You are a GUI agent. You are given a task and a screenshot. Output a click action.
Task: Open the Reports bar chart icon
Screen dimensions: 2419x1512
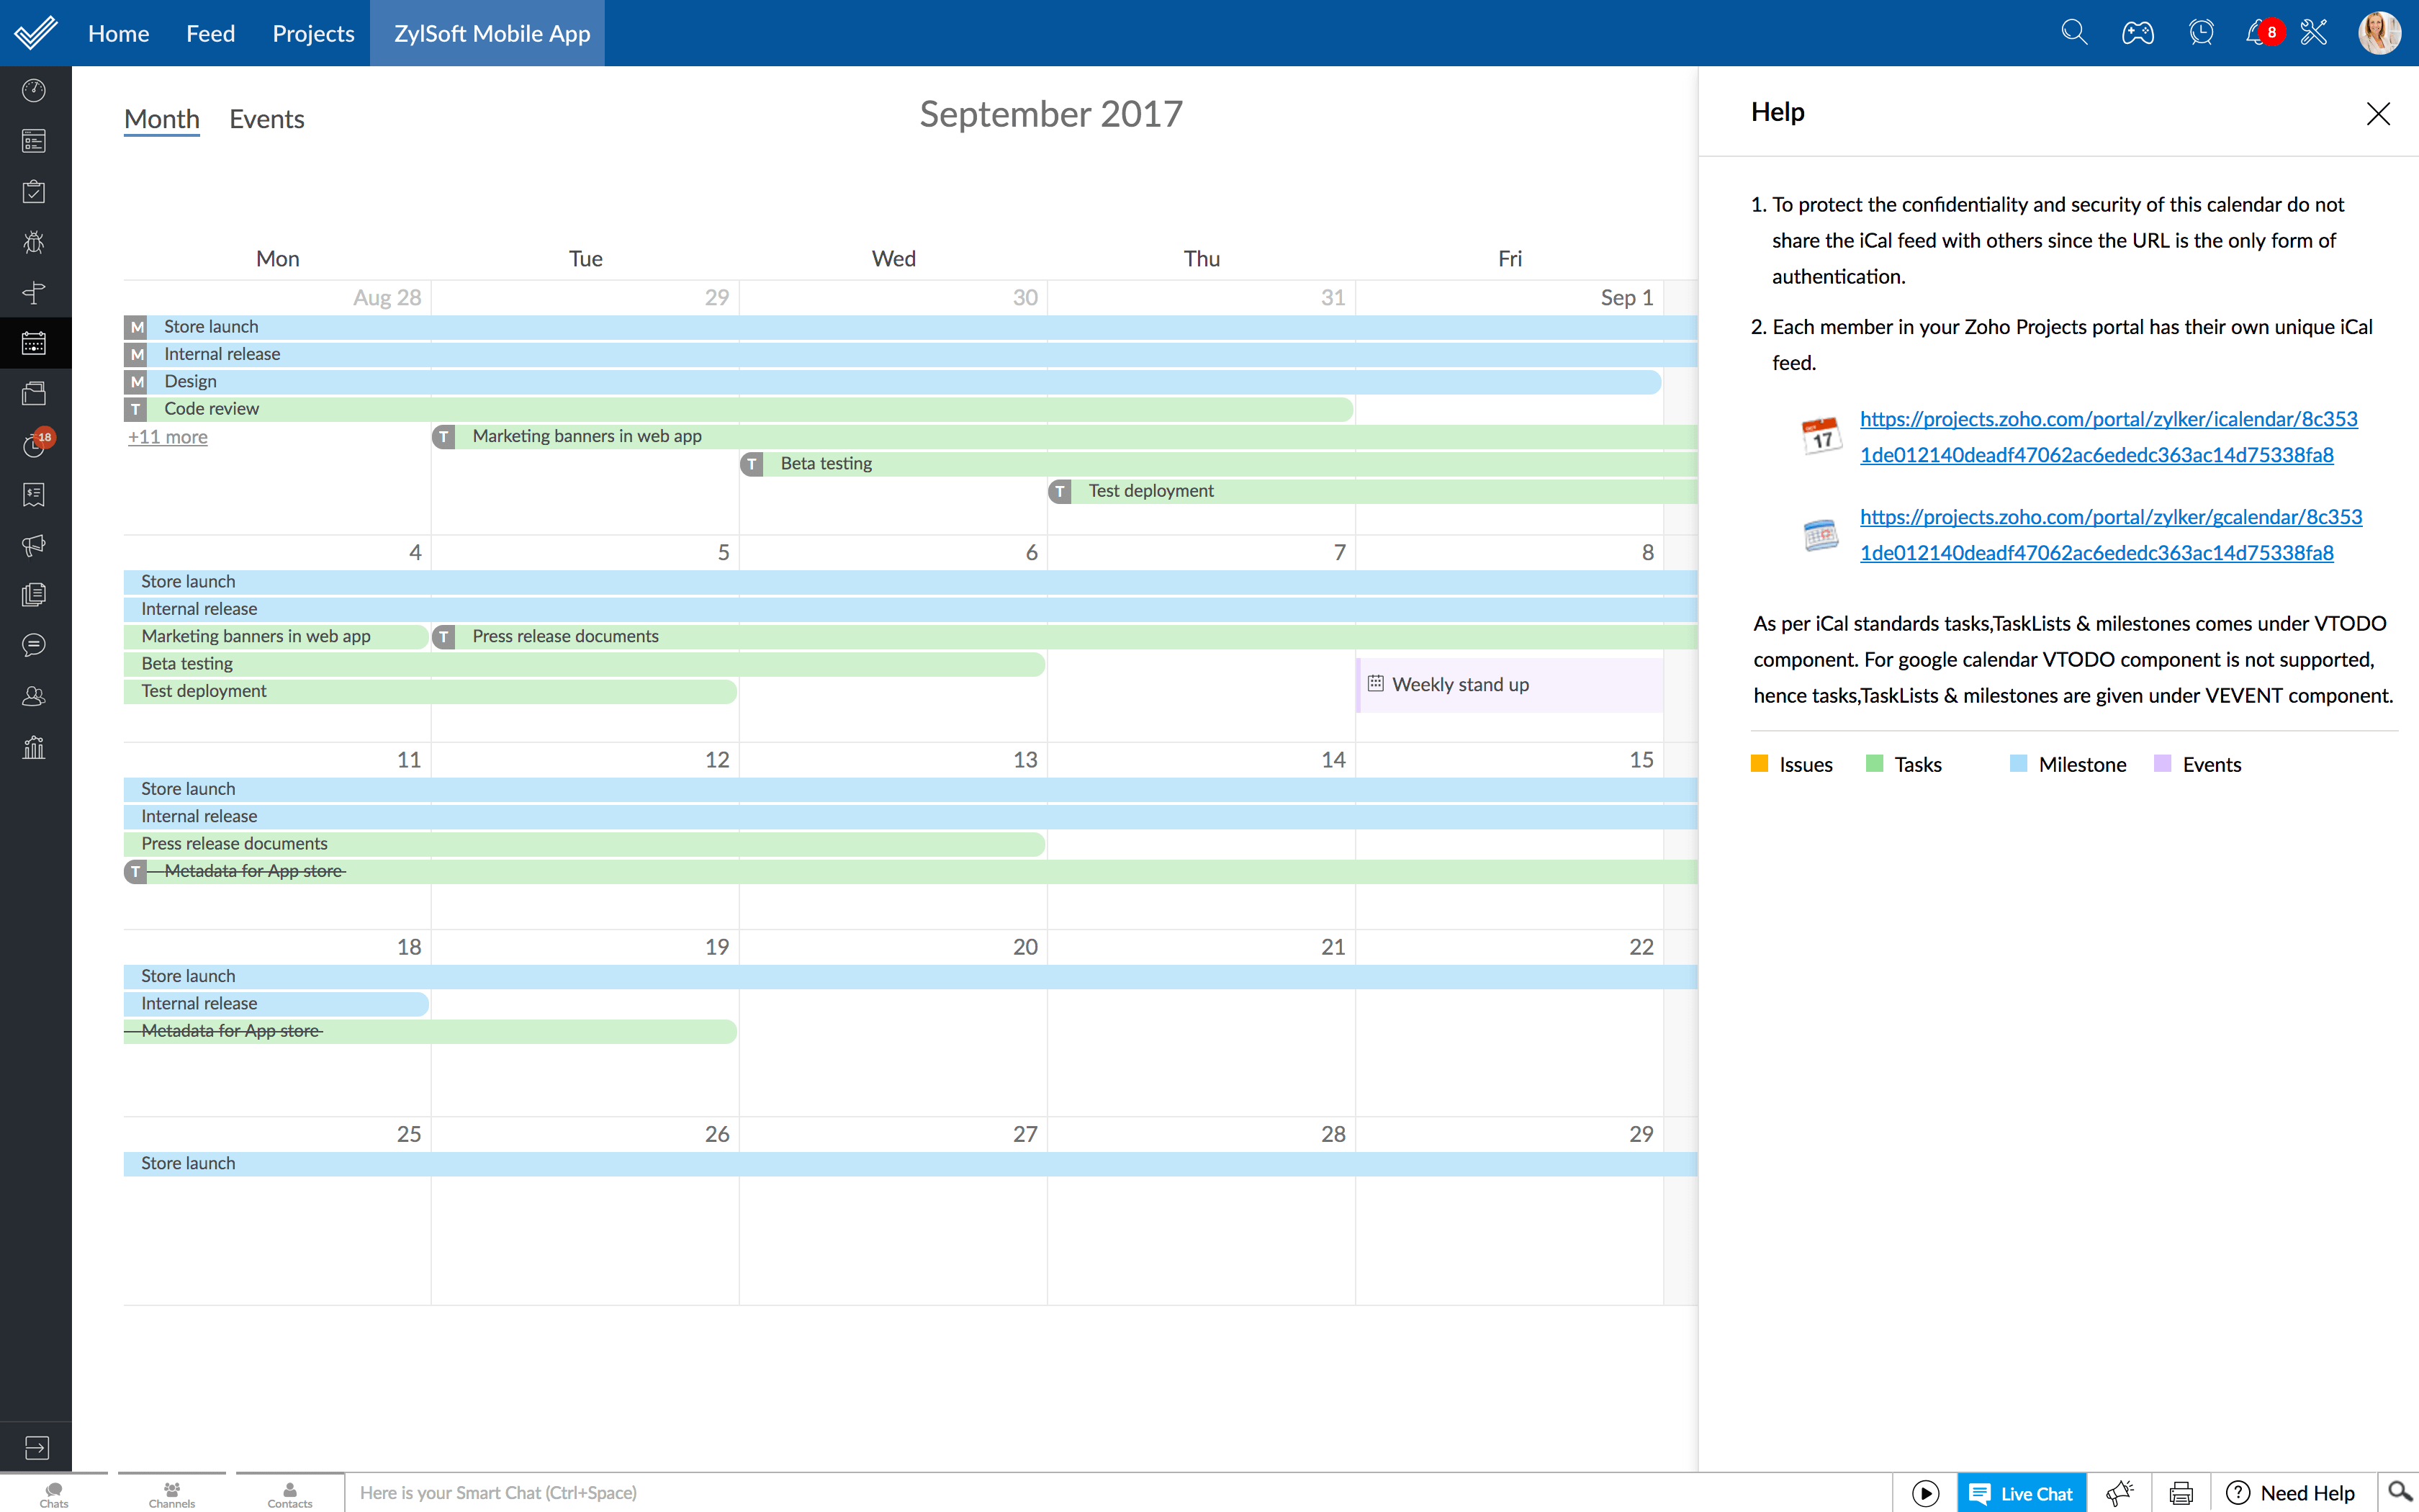point(34,748)
